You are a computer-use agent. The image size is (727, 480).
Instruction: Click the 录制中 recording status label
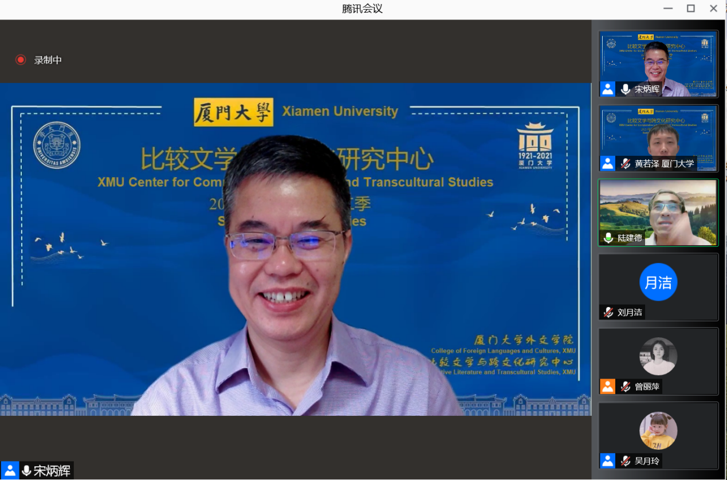point(48,60)
